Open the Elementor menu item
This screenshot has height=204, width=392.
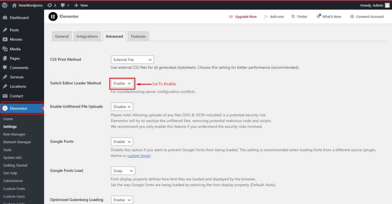tap(22, 108)
